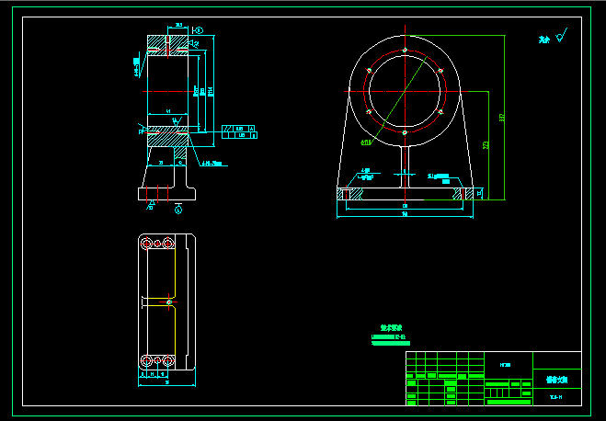Select the vertical leader note left of the section view
Screen dimensions: 606x421
coord(136,67)
